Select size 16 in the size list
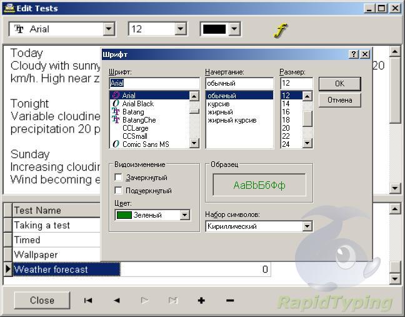 point(291,112)
